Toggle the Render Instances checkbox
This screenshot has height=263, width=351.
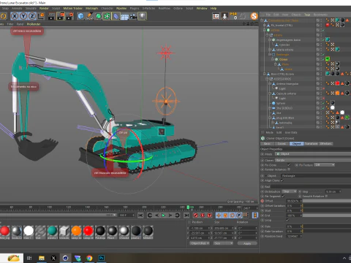(289, 169)
